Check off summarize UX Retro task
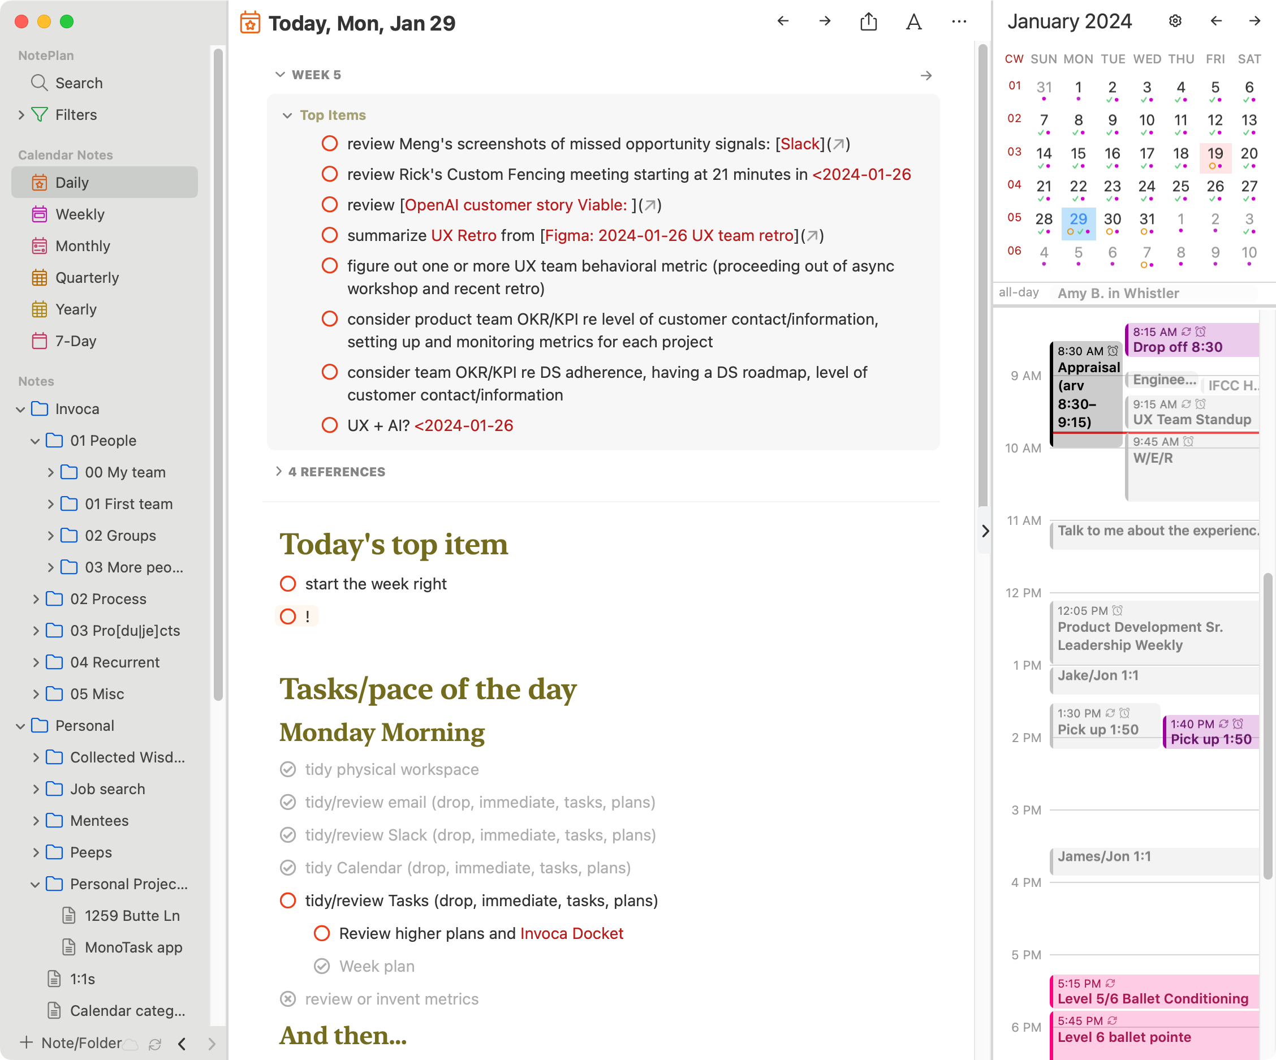Screen dimensions: 1276x1060 coord(329,235)
